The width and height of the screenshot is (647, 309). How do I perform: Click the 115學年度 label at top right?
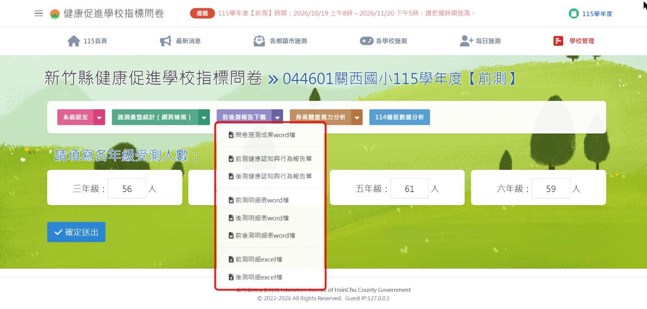pos(597,14)
